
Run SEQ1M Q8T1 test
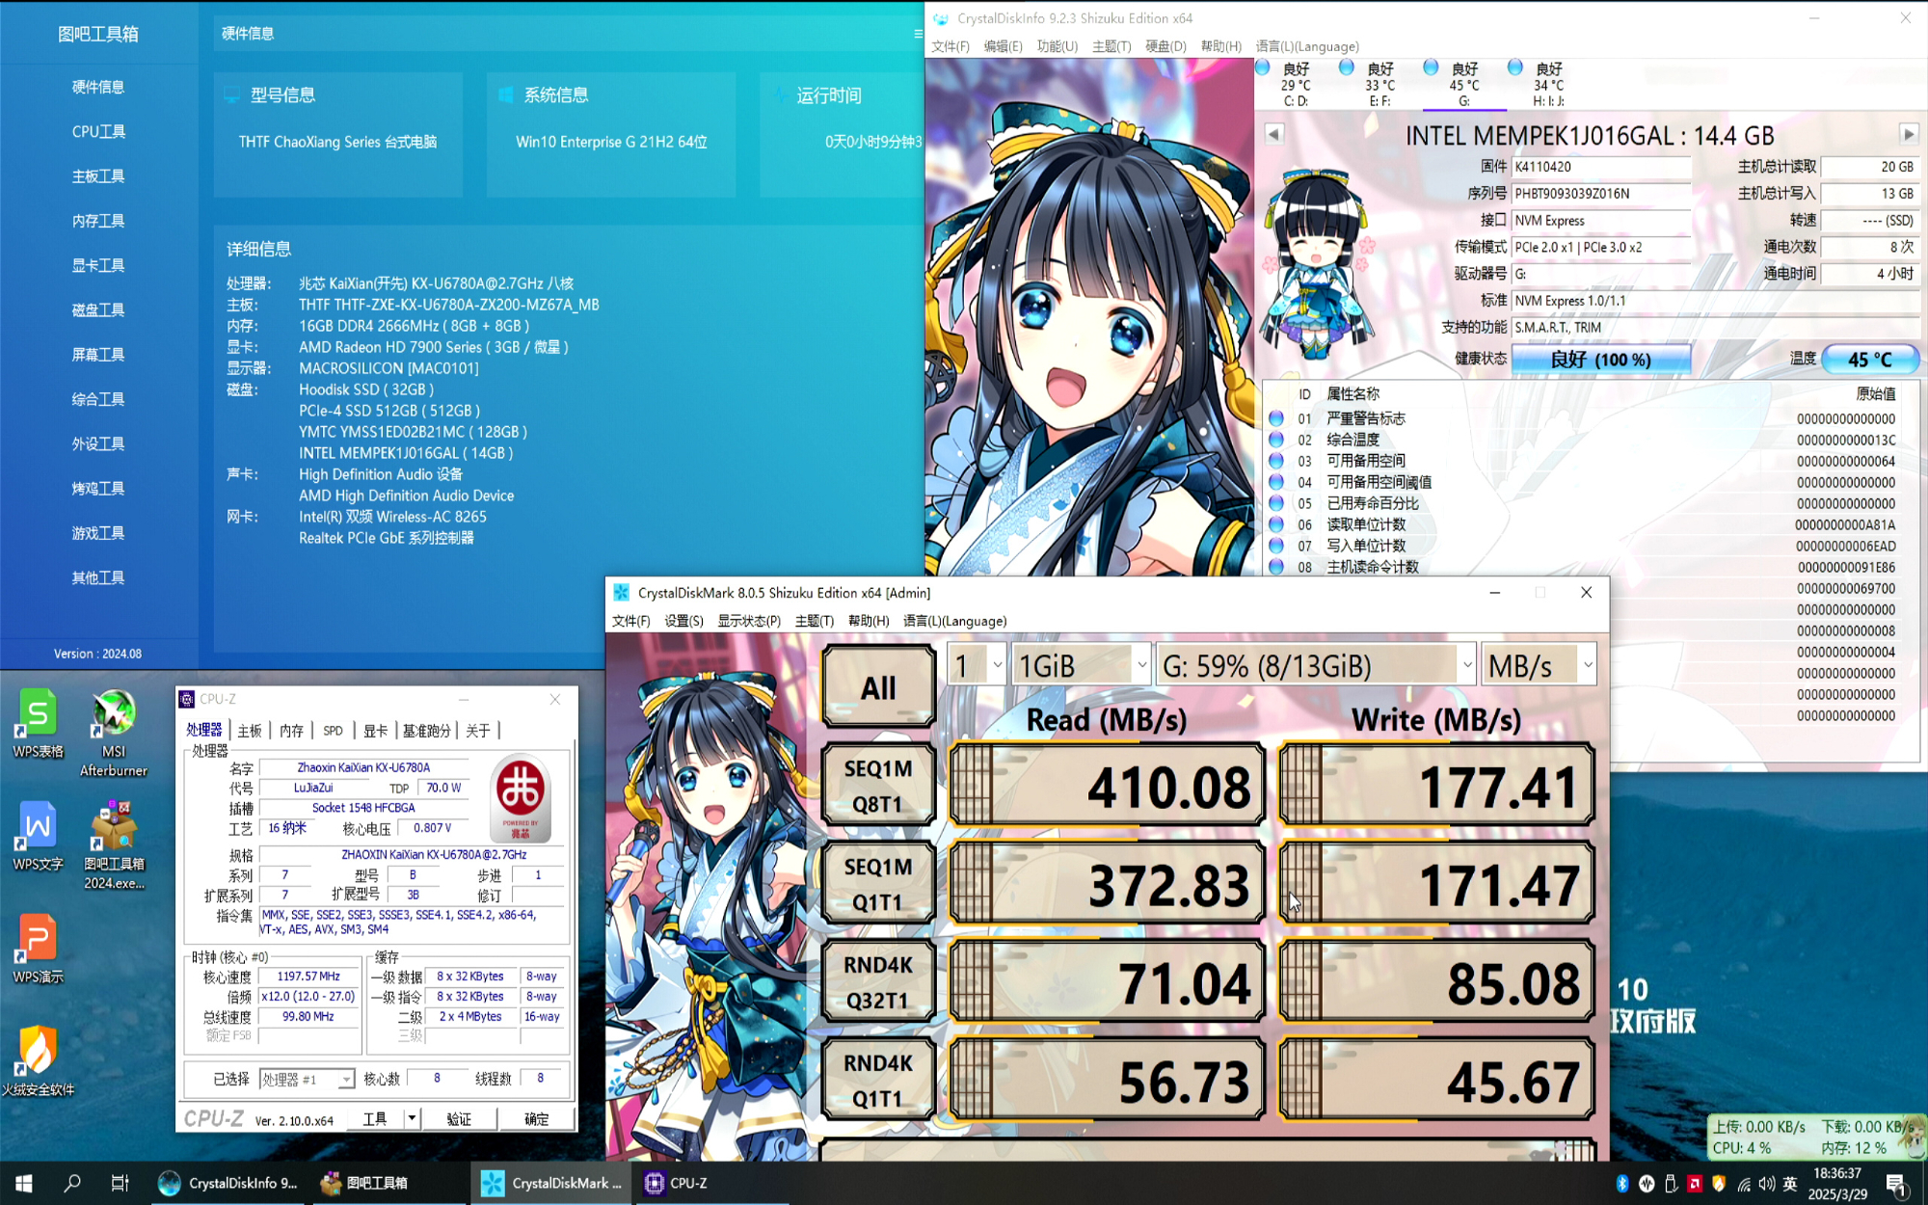click(x=878, y=785)
